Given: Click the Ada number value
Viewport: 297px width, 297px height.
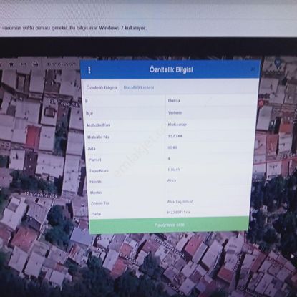Looking at the screenshot, I should (172, 147).
